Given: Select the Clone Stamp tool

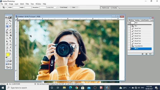Looking at the screenshot, I should (x=7, y=32).
